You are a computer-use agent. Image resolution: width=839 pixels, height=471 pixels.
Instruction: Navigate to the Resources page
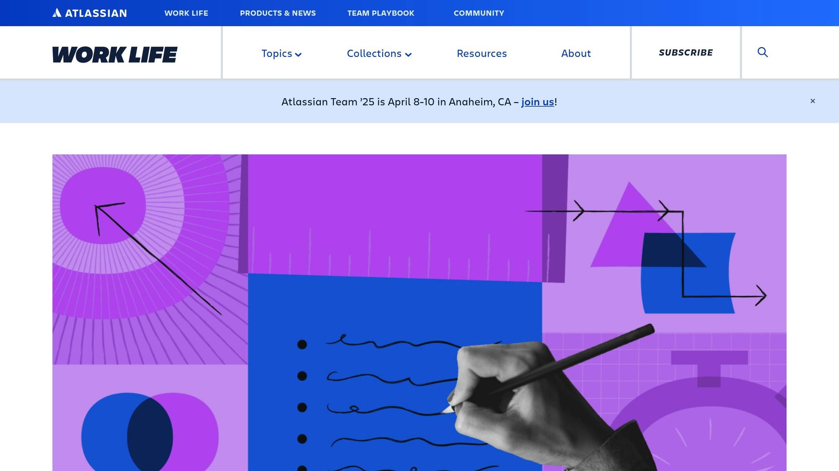[x=481, y=54]
